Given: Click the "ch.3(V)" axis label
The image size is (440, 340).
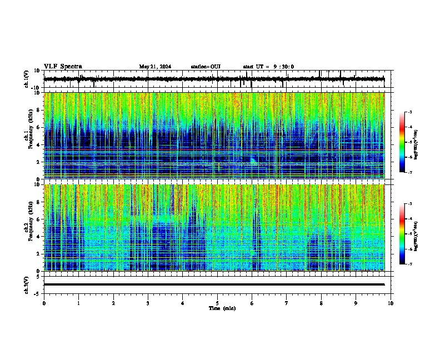Looking at the screenshot, I should point(27,285).
